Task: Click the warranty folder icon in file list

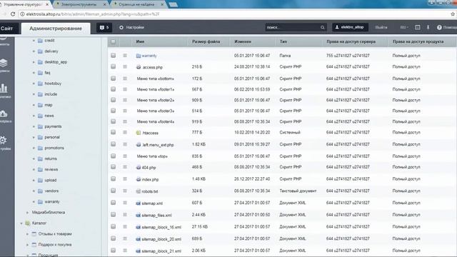Action: pos(139,56)
